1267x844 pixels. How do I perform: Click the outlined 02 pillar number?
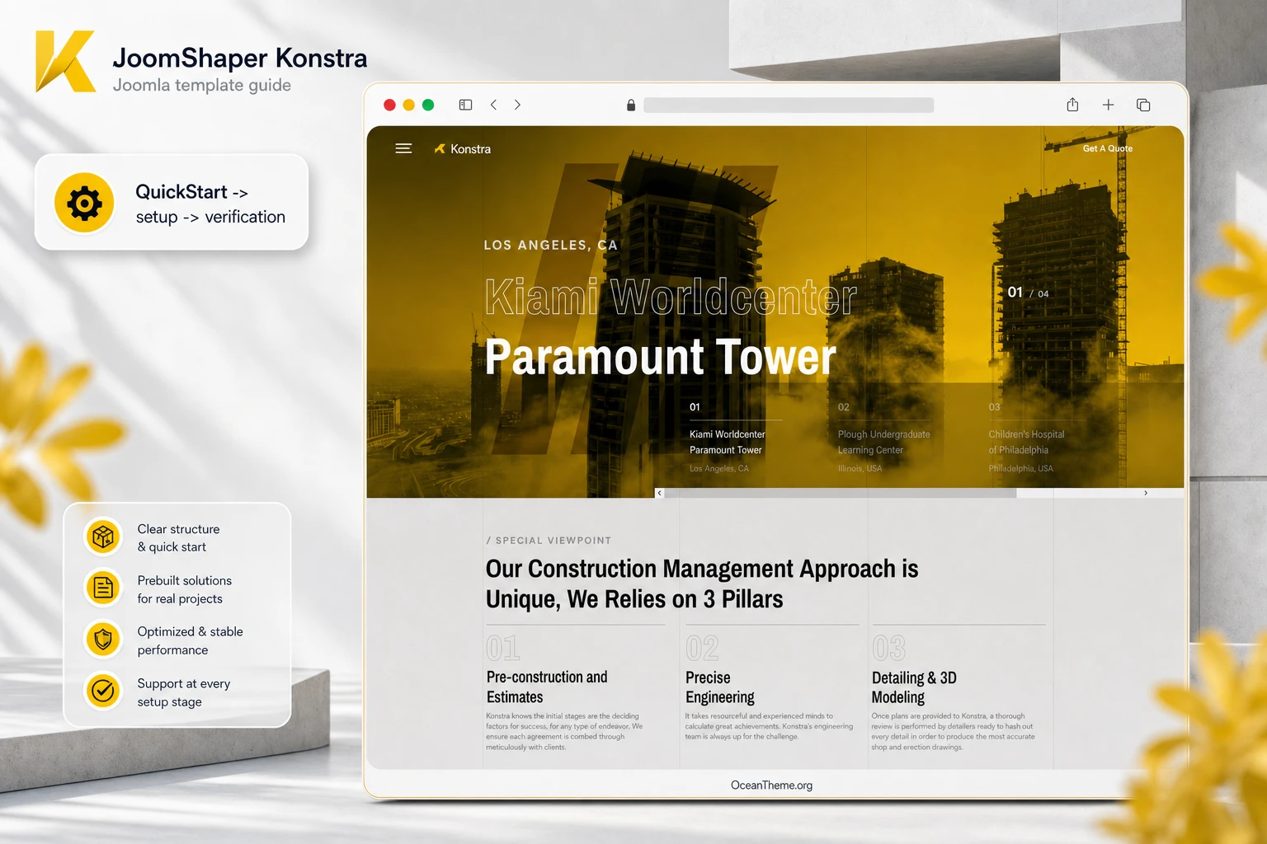702,648
